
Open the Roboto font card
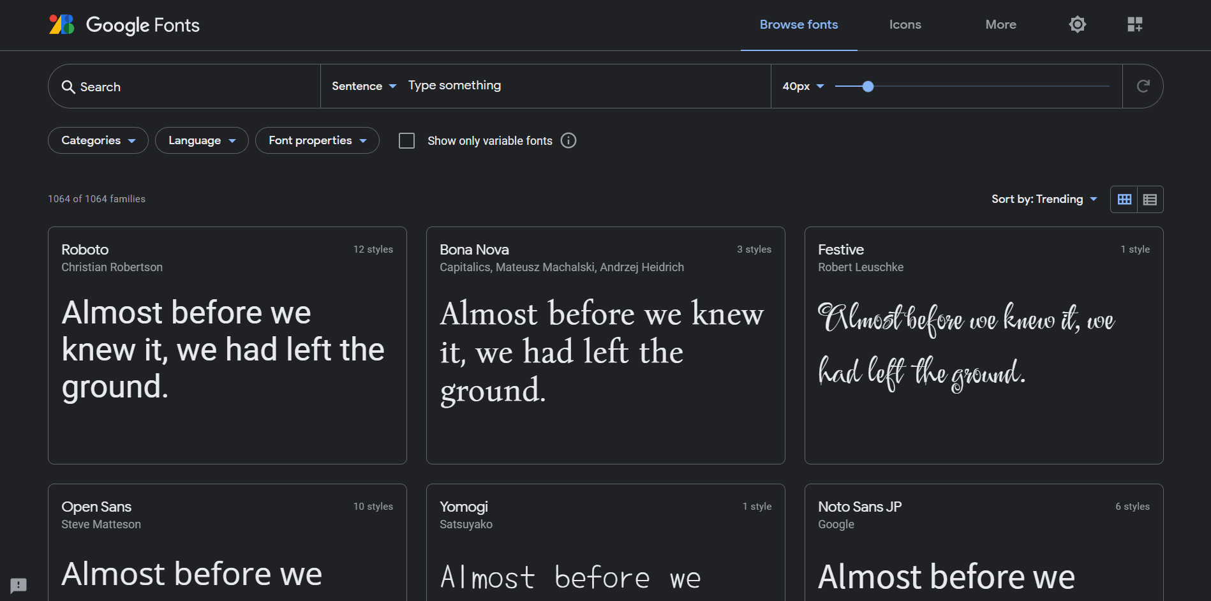(x=227, y=345)
